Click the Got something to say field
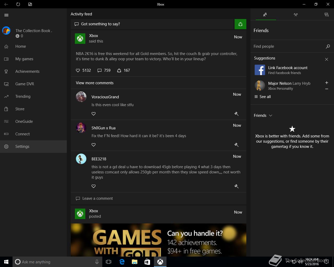 click(x=152, y=24)
